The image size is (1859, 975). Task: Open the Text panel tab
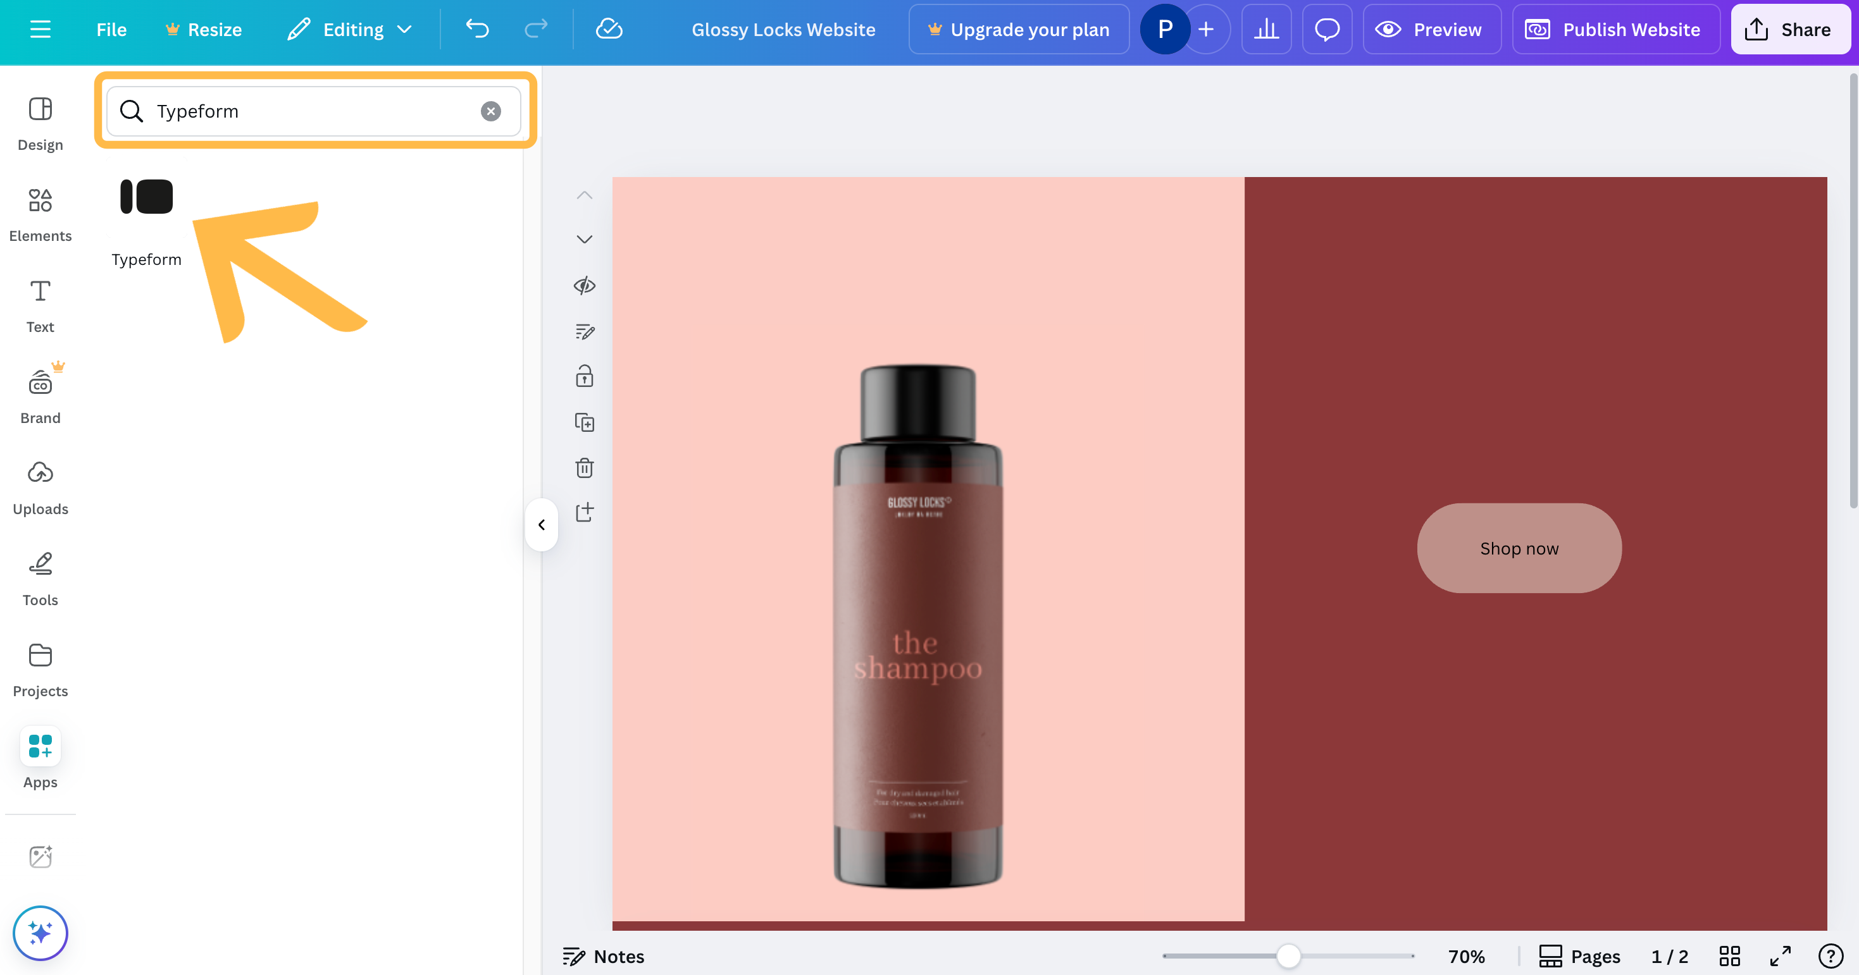pyautogui.click(x=40, y=306)
